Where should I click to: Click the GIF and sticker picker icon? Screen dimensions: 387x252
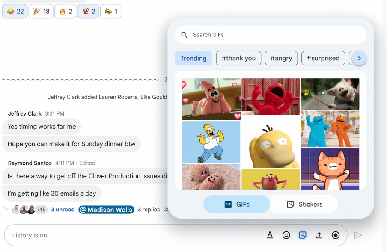pyautogui.click(x=303, y=235)
